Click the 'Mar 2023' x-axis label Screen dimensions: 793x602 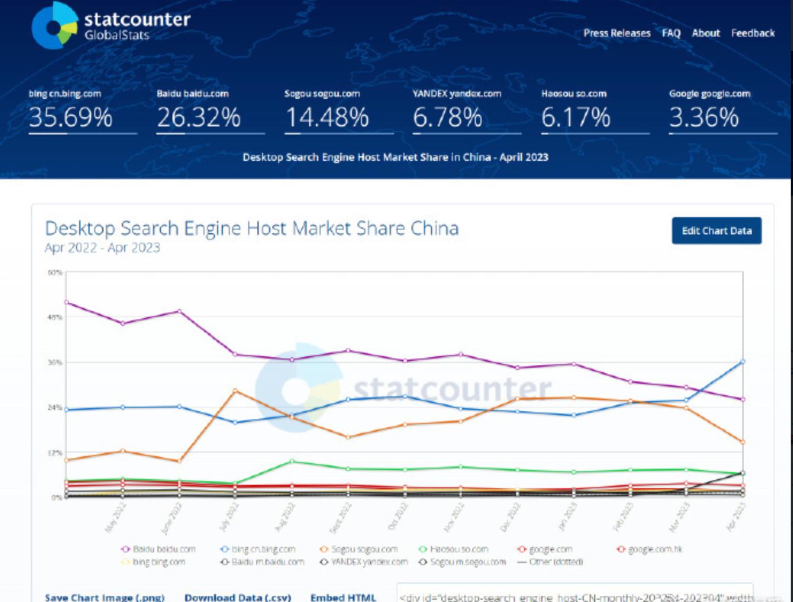pos(679,516)
